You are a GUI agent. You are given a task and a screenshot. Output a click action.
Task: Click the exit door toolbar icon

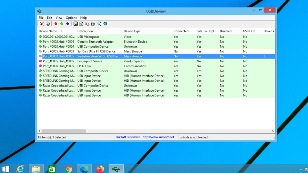105,24
